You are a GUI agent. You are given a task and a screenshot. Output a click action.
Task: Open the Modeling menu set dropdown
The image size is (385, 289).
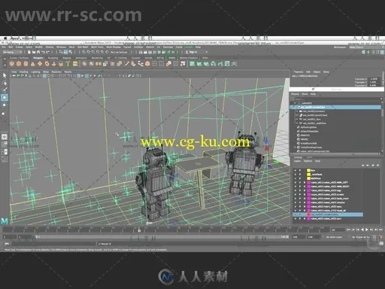click(x=12, y=52)
